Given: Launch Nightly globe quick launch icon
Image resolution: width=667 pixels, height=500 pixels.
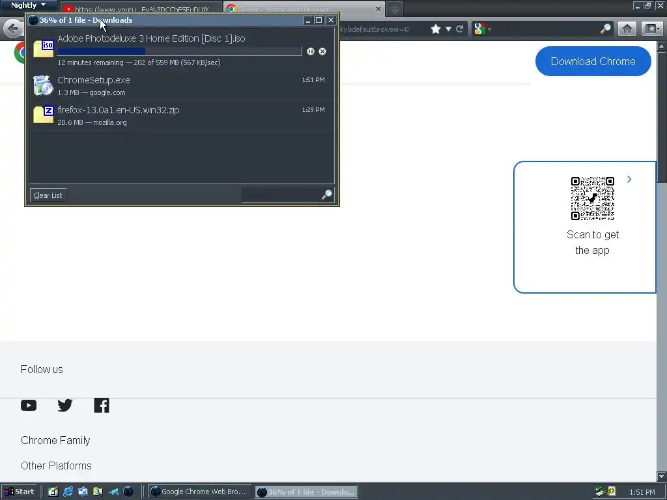Looking at the screenshot, I should [x=128, y=492].
